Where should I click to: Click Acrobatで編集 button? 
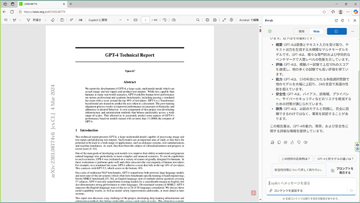click(x=249, y=20)
